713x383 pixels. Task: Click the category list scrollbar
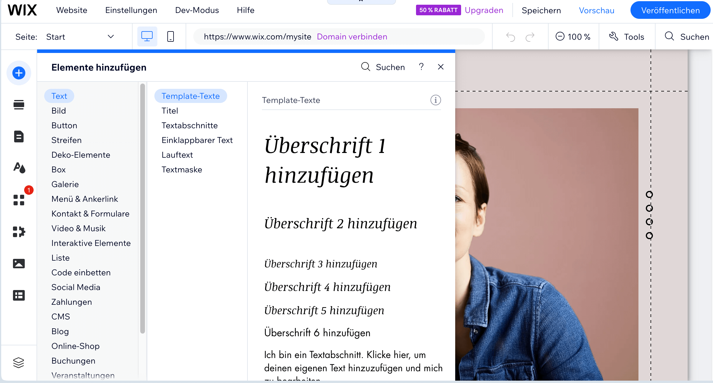pos(143,208)
